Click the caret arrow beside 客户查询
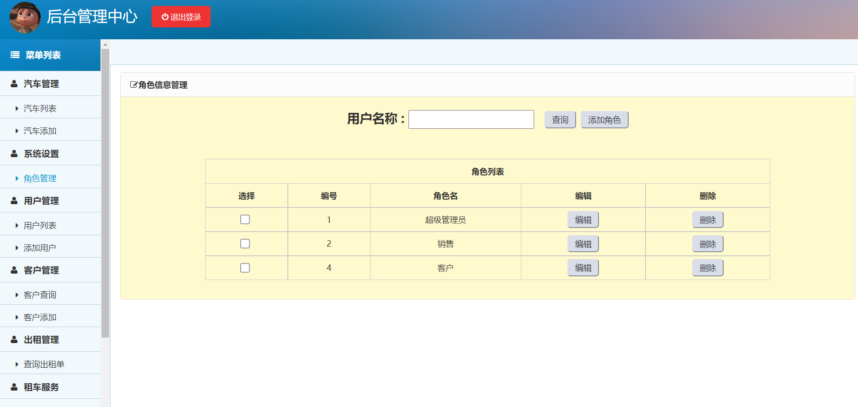The height and width of the screenshot is (407, 858). (17, 295)
